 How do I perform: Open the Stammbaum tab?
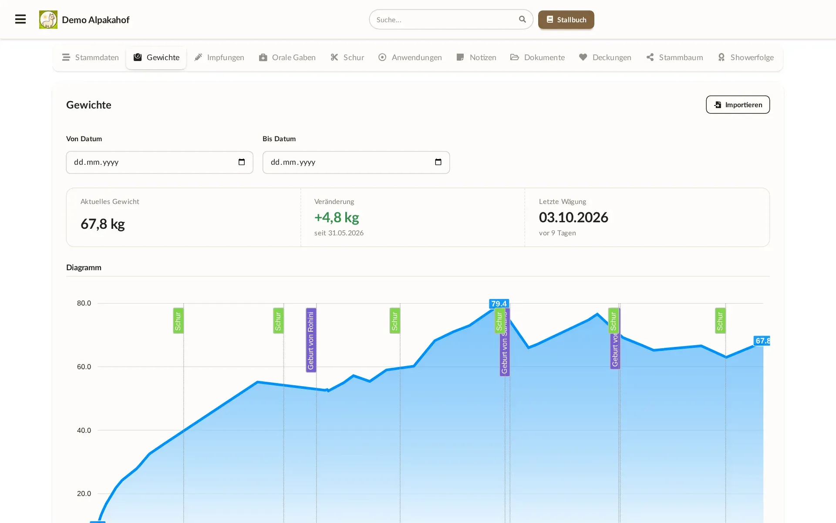click(x=674, y=58)
